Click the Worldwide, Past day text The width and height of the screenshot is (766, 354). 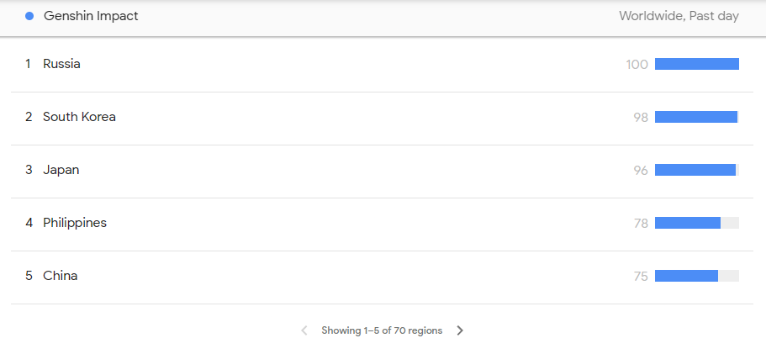(x=679, y=16)
